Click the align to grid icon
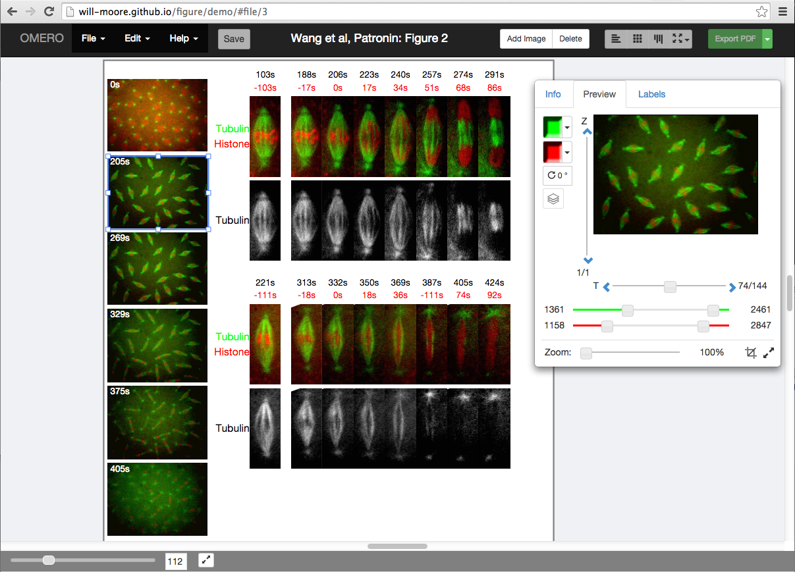795x572 pixels. [x=637, y=39]
